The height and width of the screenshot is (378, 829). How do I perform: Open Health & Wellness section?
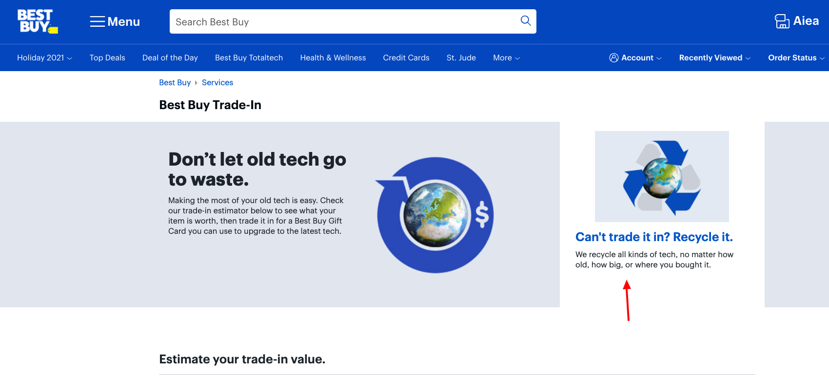(333, 57)
